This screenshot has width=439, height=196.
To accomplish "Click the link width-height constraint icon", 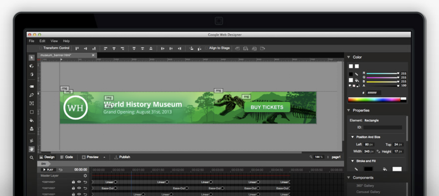I will [x=378, y=151].
